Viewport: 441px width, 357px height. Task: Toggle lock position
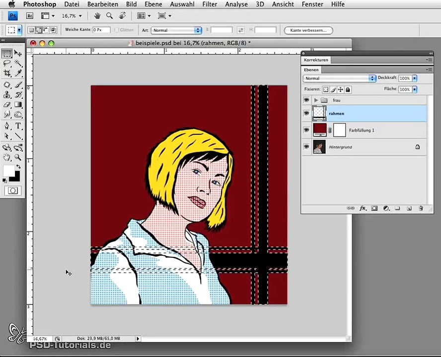pos(341,90)
